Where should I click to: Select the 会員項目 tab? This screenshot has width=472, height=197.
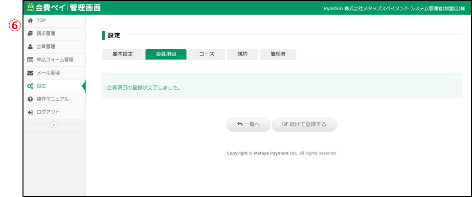tap(166, 54)
